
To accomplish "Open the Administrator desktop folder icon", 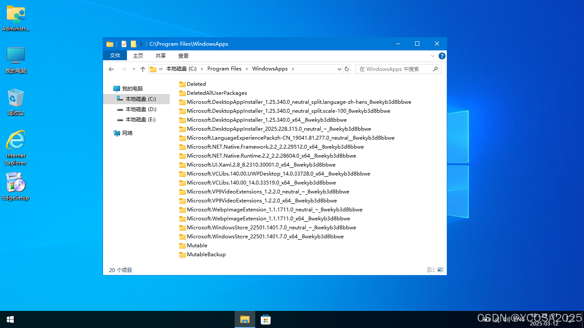I will tap(16, 18).
